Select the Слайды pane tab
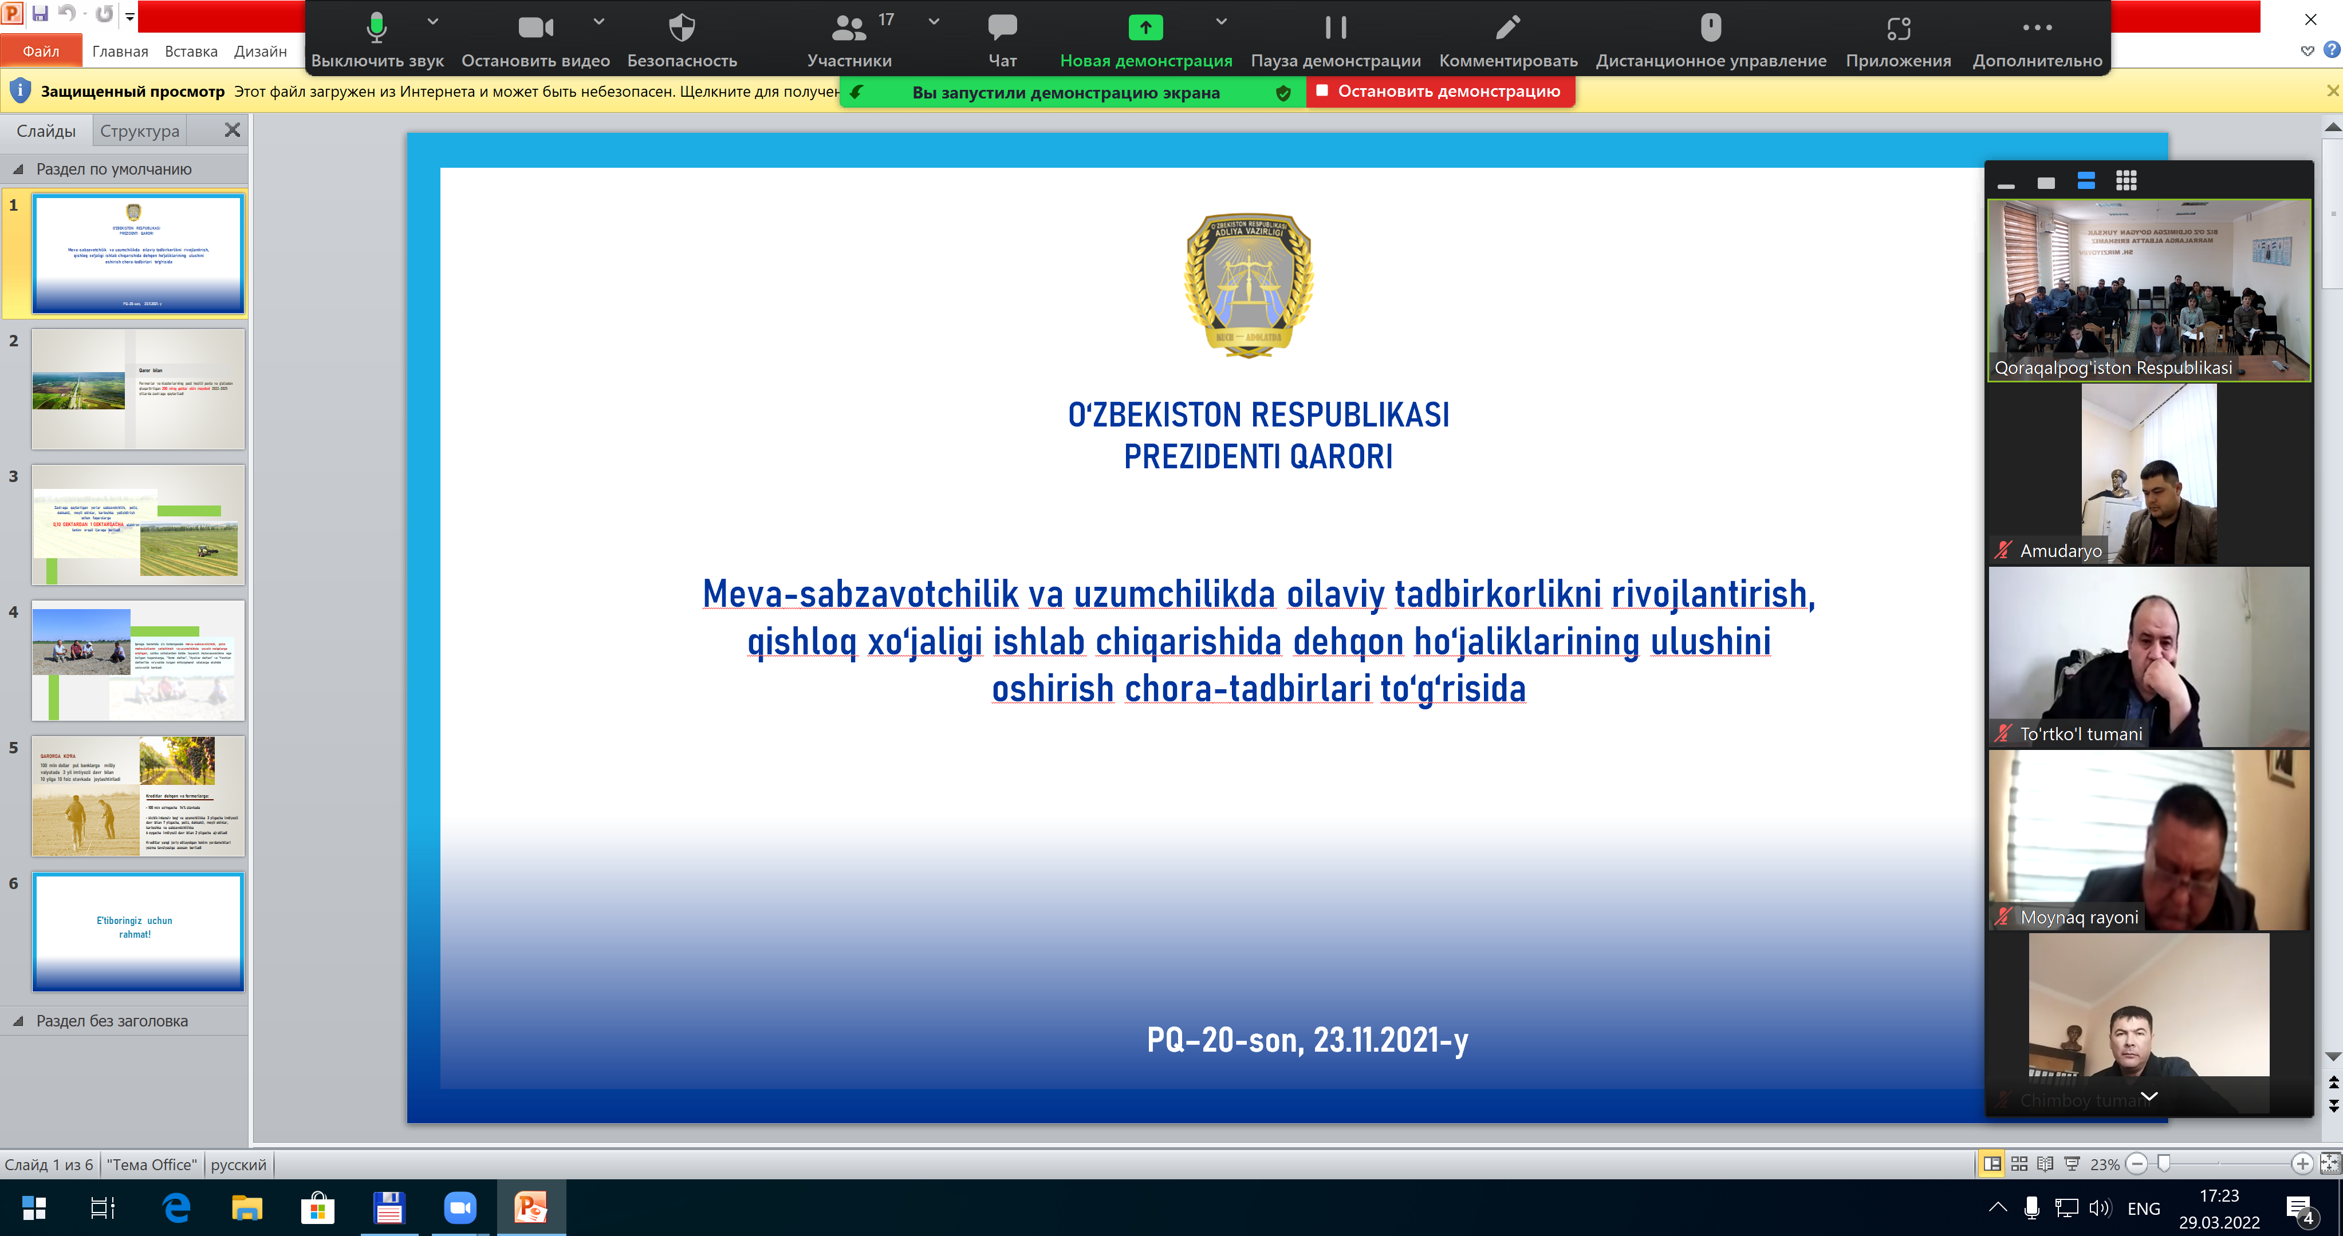The width and height of the screenshot is (2343, 1236). pos(46,131)
